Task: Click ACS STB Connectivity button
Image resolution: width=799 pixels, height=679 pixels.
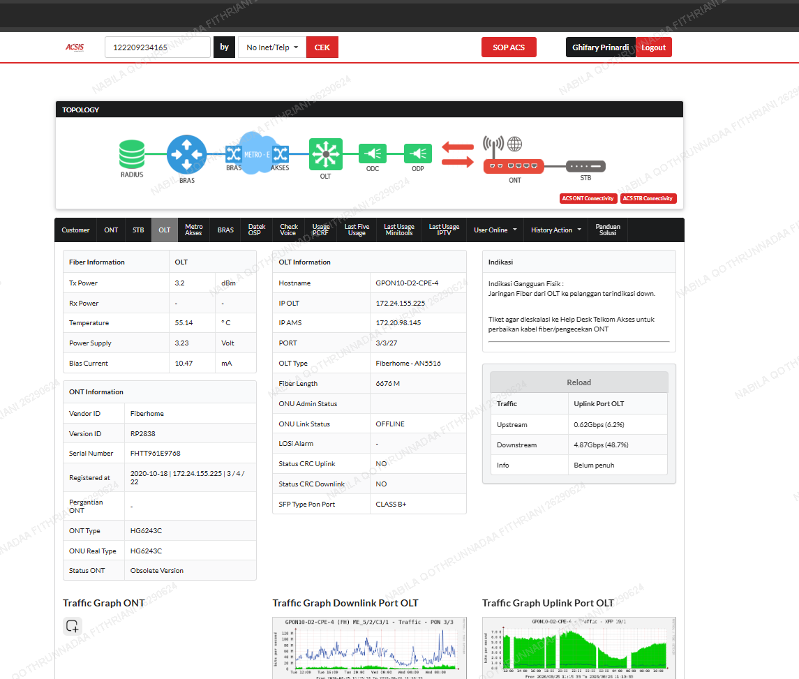Action: [x=648, y=198]
